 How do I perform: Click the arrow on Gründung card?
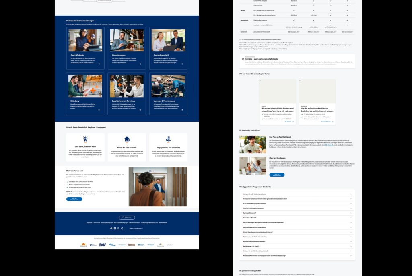click(x=99, y=109)
